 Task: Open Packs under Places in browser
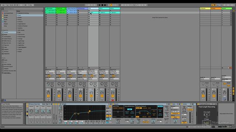pyautogui.click(x=9, y=60)
